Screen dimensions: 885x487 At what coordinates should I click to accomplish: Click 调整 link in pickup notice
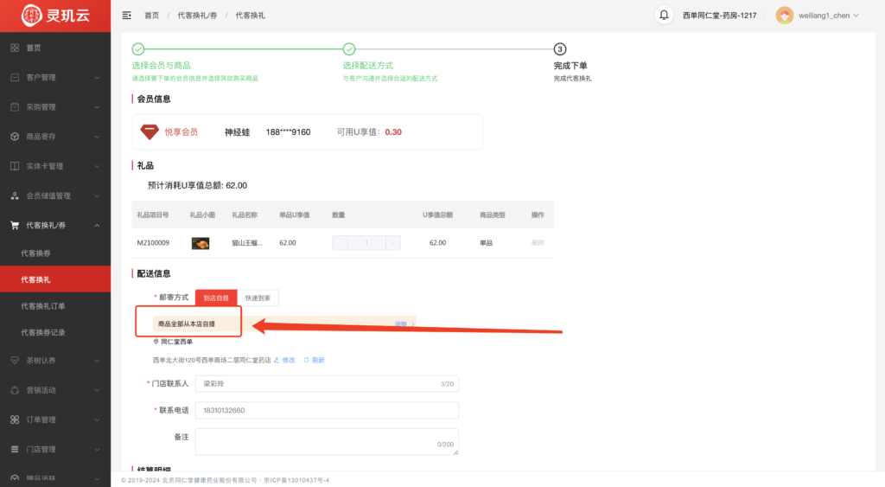401,324
